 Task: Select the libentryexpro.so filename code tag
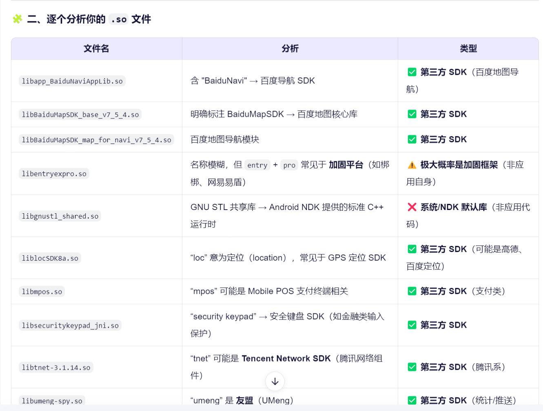point(54,174)
